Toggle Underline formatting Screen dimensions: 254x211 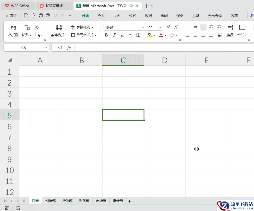(x=122, y=35)
